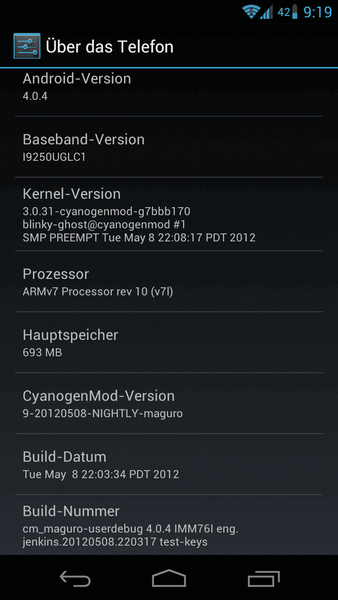
Task: Tap the CyanogenMod-Version entry
Action: click(169, 403)
